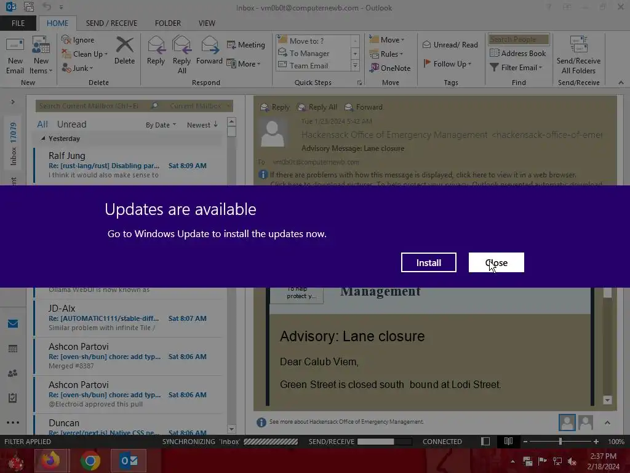Open the By Date sort dropdown
This screenshot has height=473, width=630.
[x=161, y=125]
